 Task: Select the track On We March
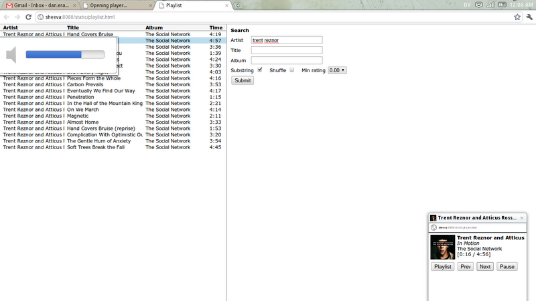(82, 110)
